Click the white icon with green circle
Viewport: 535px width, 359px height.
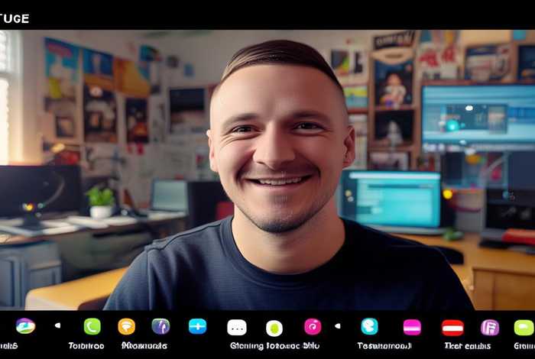274,328
